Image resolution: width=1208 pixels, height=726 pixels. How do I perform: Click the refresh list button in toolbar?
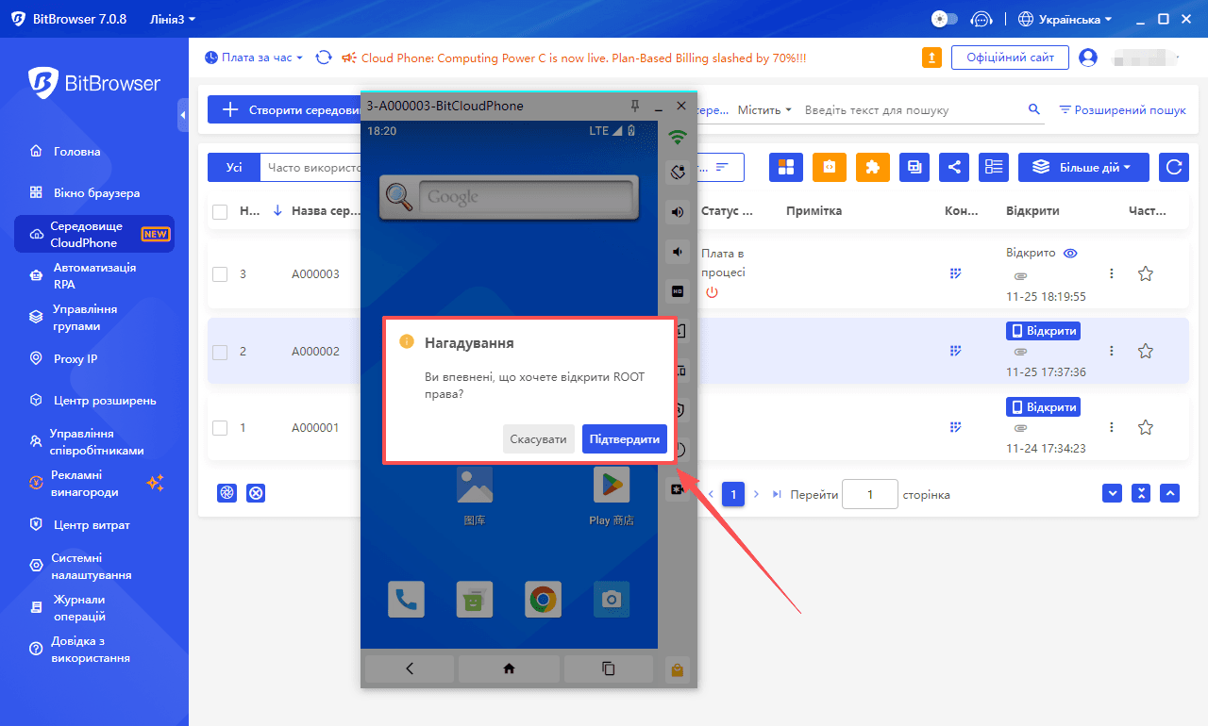tap(1174, 167)
